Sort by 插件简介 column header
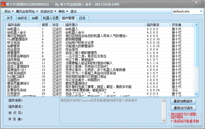Viewport: 205px width, 129px height. (x=104, y=25)
